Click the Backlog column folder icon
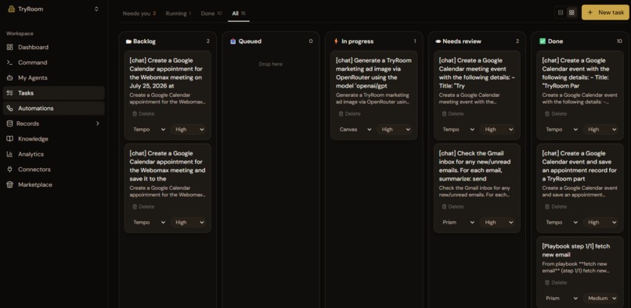Viewport: 631px width, 308px height. (128, 41)
